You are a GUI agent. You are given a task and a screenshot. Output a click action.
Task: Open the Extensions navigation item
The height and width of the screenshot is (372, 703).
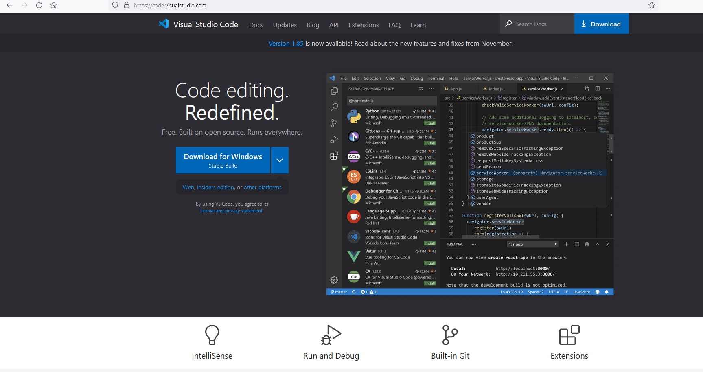[364, 25]
